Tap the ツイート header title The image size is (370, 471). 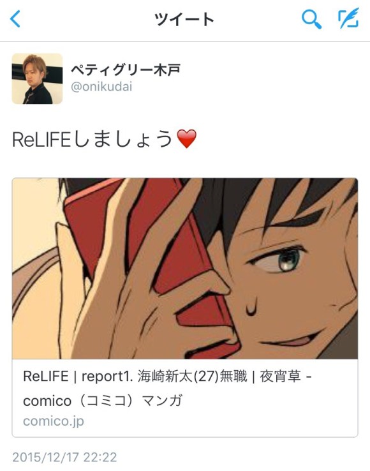(x=184, y=20)
